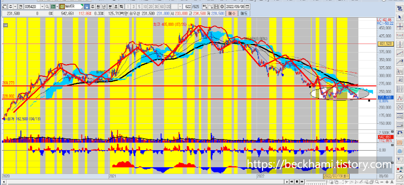This screenshot has height=185, width=404.
Task: Toggle the 년 (yearly) period button
Action: (x=103, y=7)
